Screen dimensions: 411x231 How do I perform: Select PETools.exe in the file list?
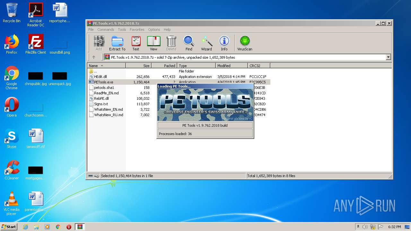[x=179, y=82]
